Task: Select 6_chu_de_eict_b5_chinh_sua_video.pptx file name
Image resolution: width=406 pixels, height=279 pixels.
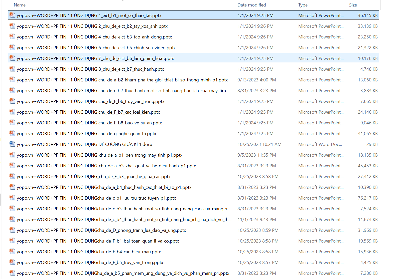Action: (96, 48)
